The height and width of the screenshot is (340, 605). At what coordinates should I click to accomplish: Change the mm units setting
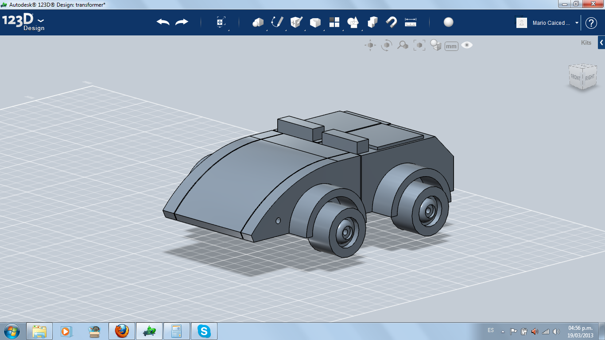pyautogui.click(x=451, y=46)
